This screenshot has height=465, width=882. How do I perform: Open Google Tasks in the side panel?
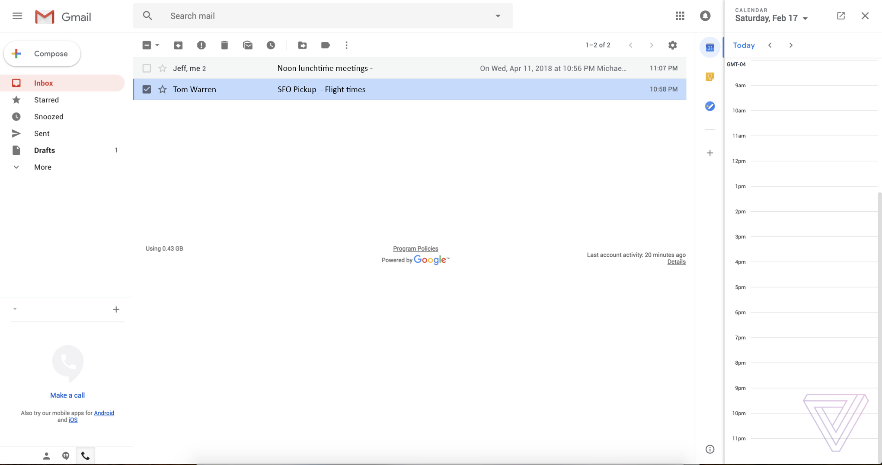709,106
